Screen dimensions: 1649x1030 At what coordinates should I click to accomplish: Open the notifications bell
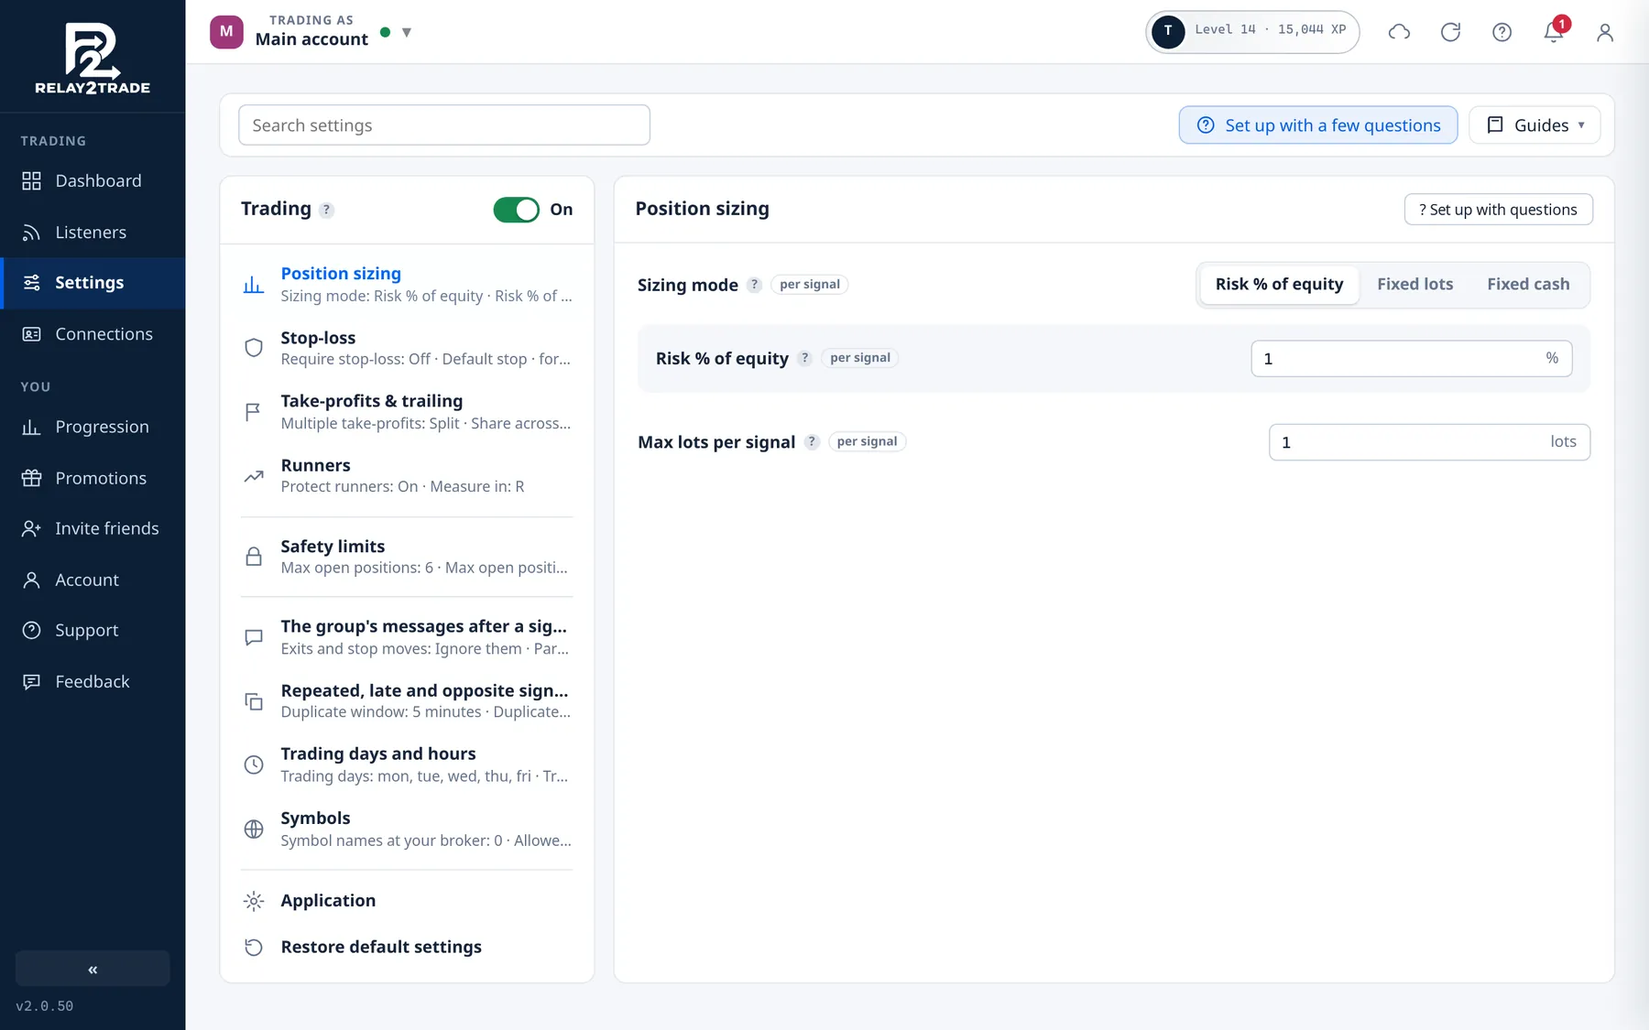(1554, 32)
